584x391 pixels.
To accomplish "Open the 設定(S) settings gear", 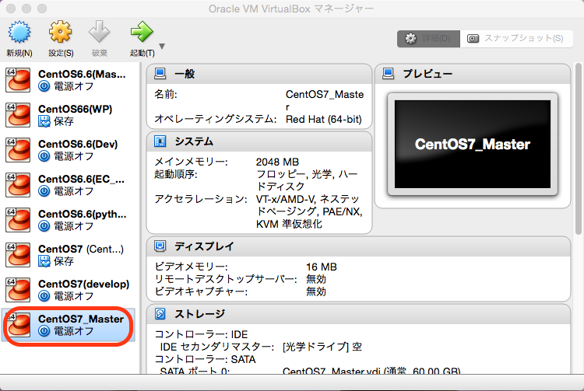I will 60,32.
